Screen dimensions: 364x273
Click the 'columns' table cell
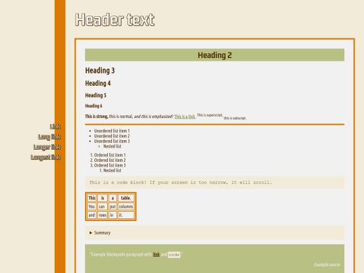pyautogui.click(x=126, y=207)
